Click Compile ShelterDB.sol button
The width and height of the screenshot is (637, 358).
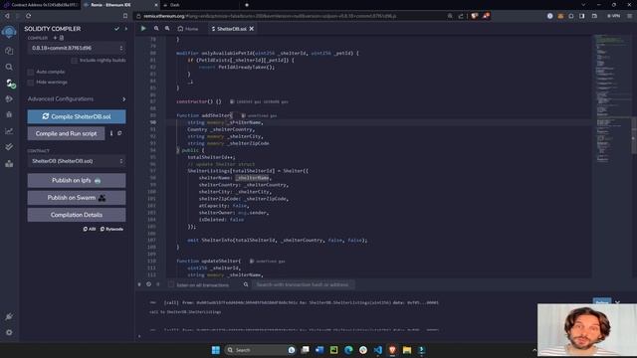click(x=77, y=116)
